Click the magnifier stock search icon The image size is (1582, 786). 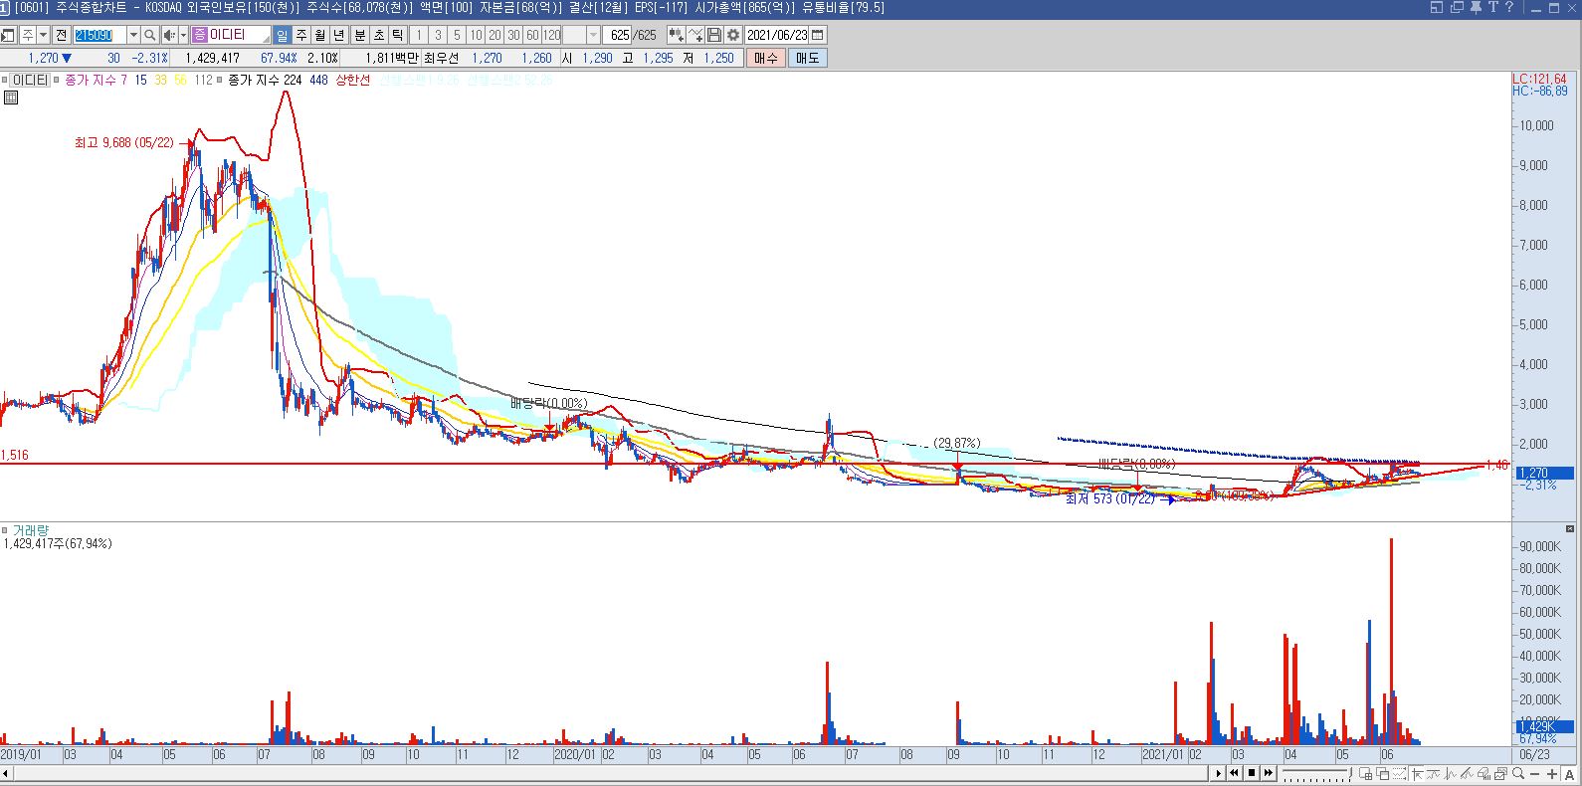pos(149,35)
